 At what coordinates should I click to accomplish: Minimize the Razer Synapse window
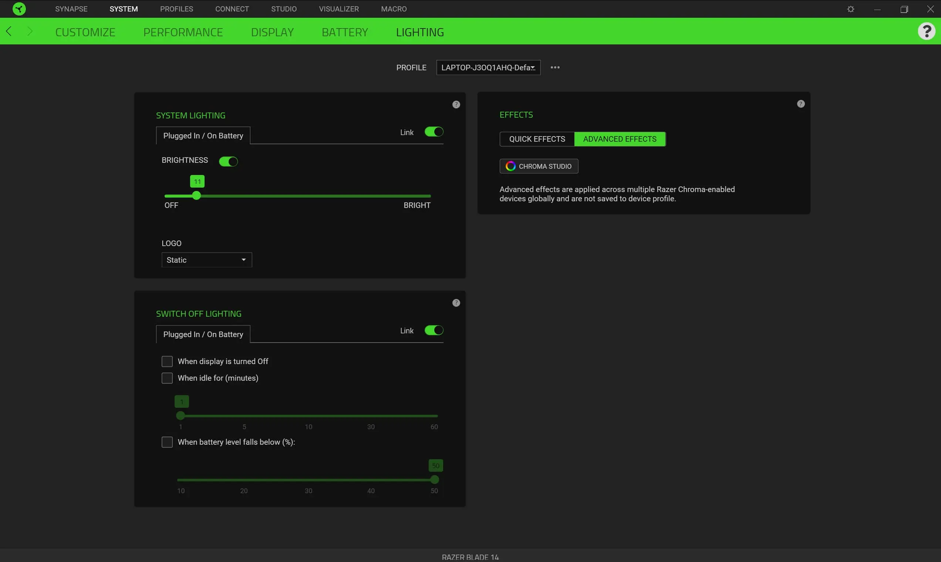coord(877,9)
